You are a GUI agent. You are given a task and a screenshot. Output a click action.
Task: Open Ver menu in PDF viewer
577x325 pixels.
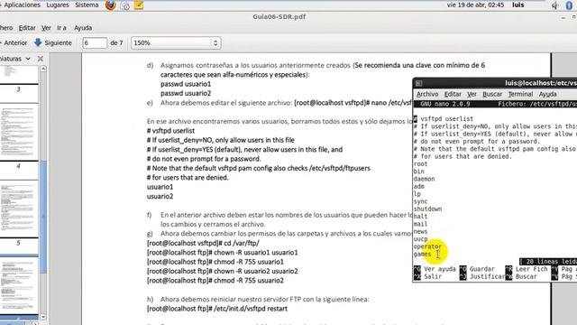46,28
